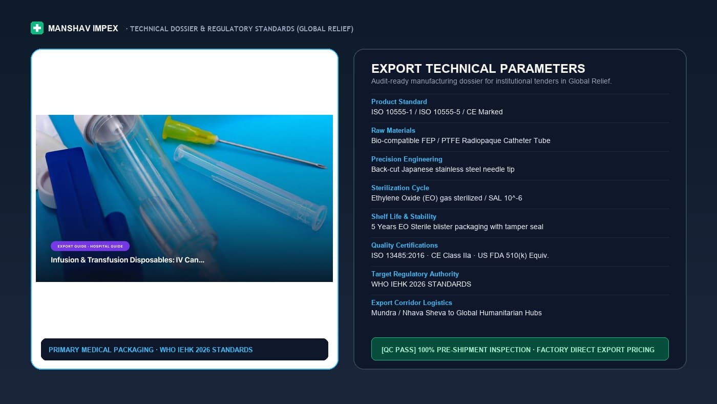This screenshot has height=404, width=717.
Task: Select the Sterilization Cycle label
Action: click(400, 188)
